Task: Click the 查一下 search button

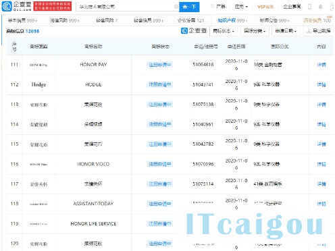Action: click(189, 7)
